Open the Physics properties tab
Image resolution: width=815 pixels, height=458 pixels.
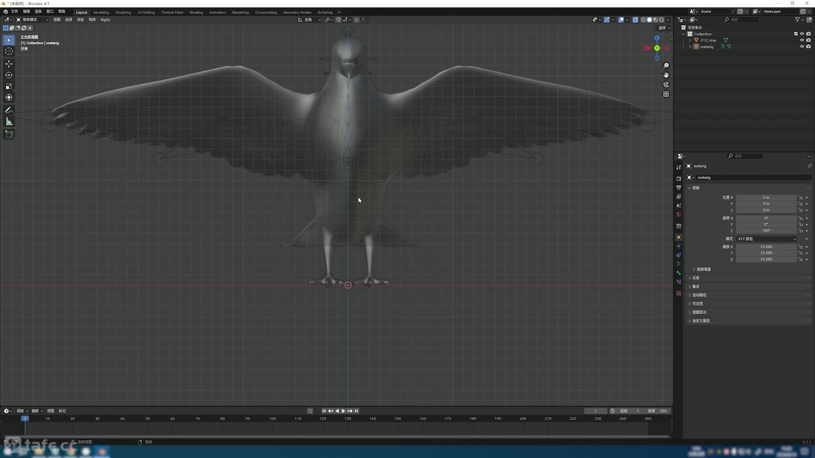pyautogui.click(x=679, y=246)
